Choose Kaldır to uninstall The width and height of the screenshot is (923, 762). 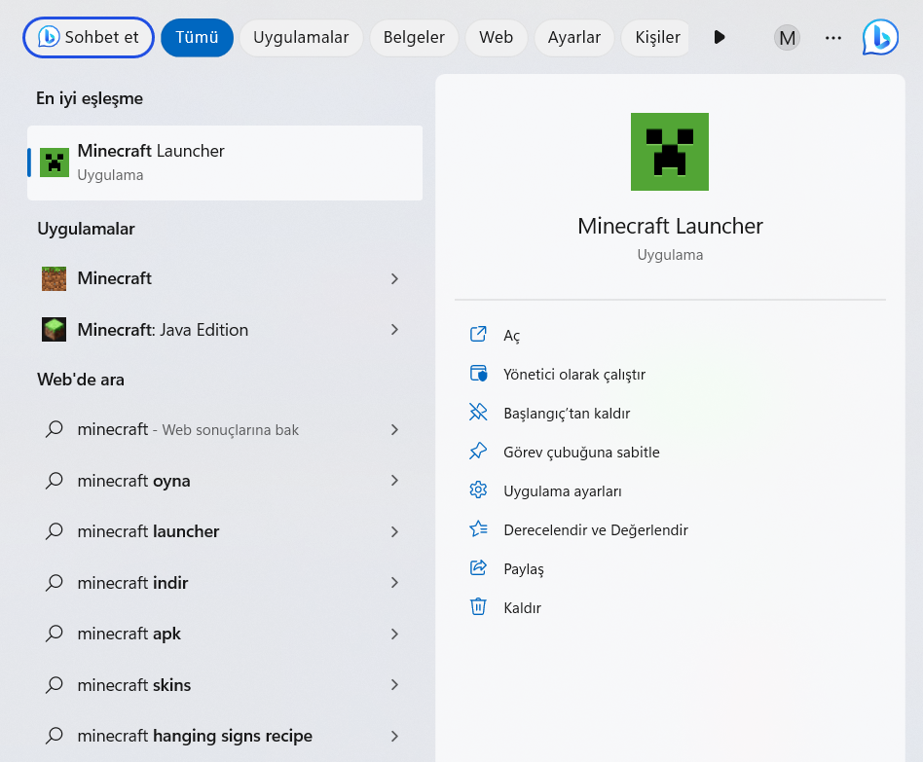pos(522,608)
